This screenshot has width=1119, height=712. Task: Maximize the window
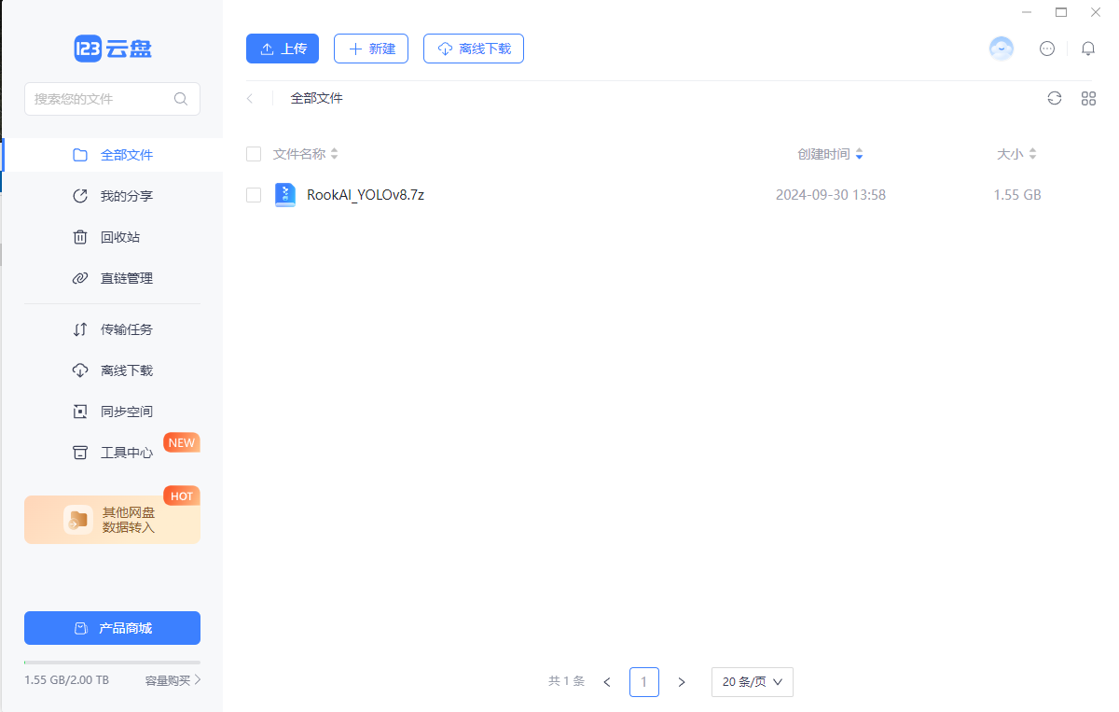pyautogui.click(x=1061, y=12)
